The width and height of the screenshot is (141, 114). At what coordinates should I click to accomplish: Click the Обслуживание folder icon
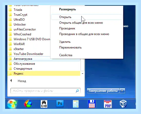tap(10, 64)
